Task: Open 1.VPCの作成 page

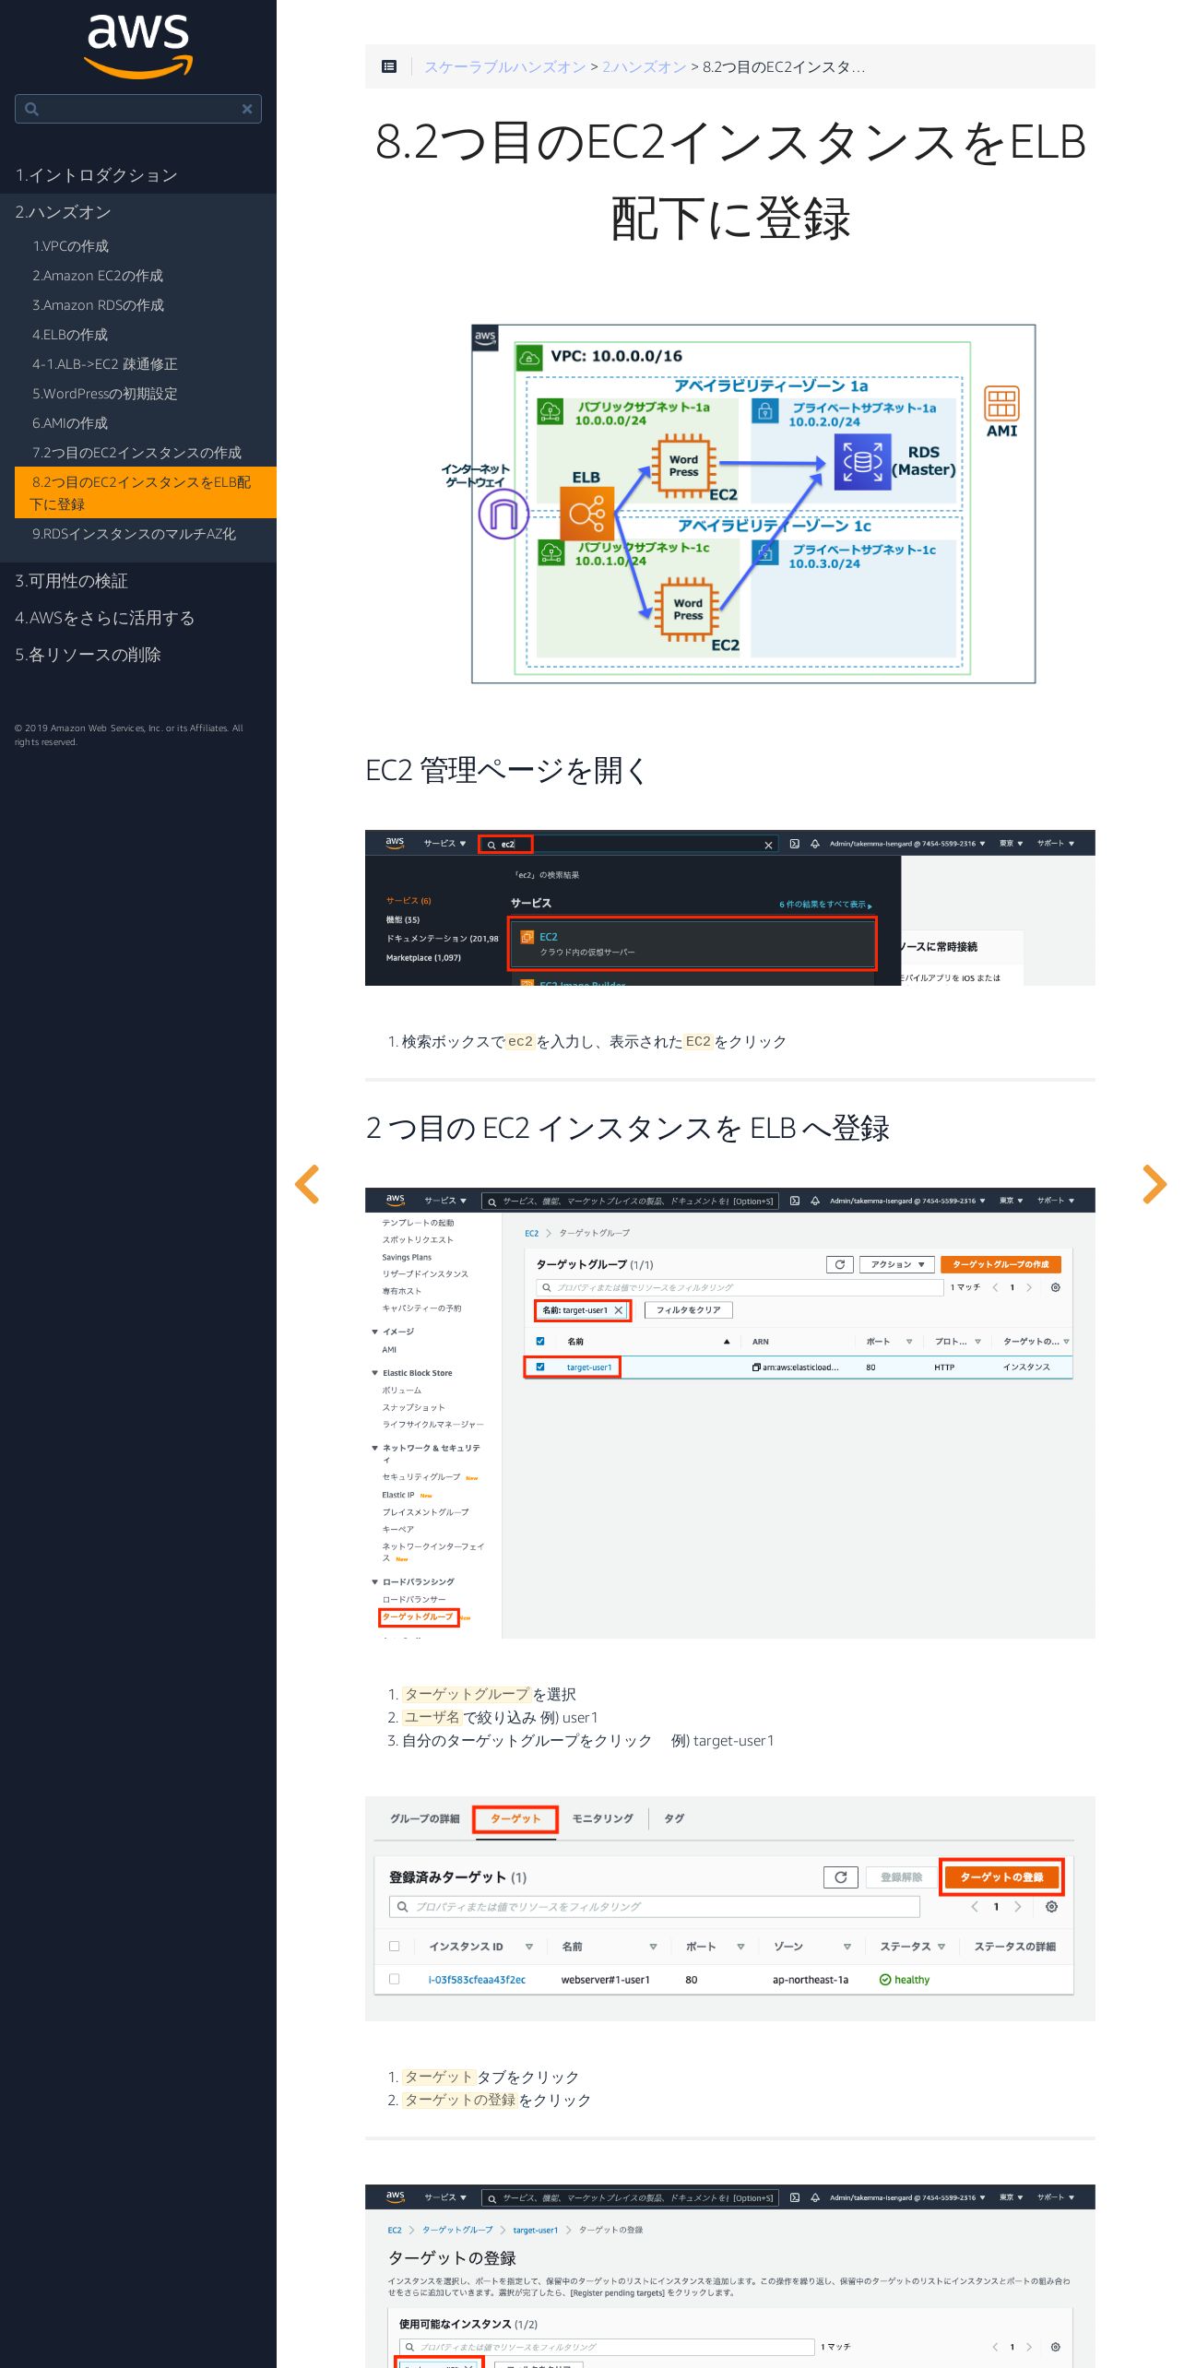Action: 70,246
